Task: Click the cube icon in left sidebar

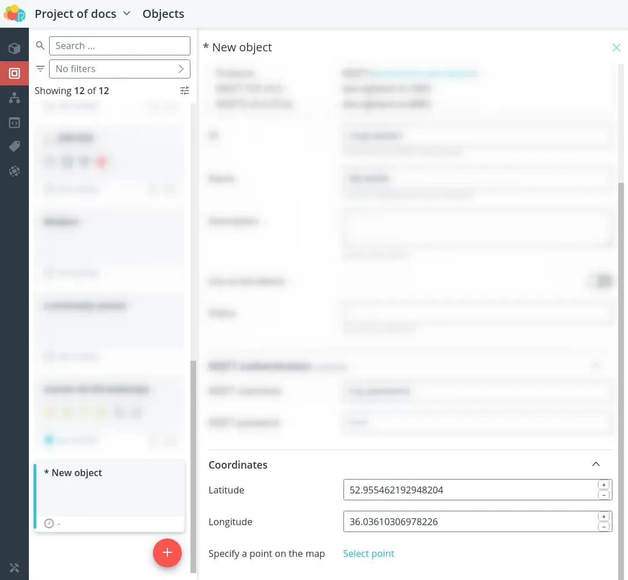Action: 14,48
